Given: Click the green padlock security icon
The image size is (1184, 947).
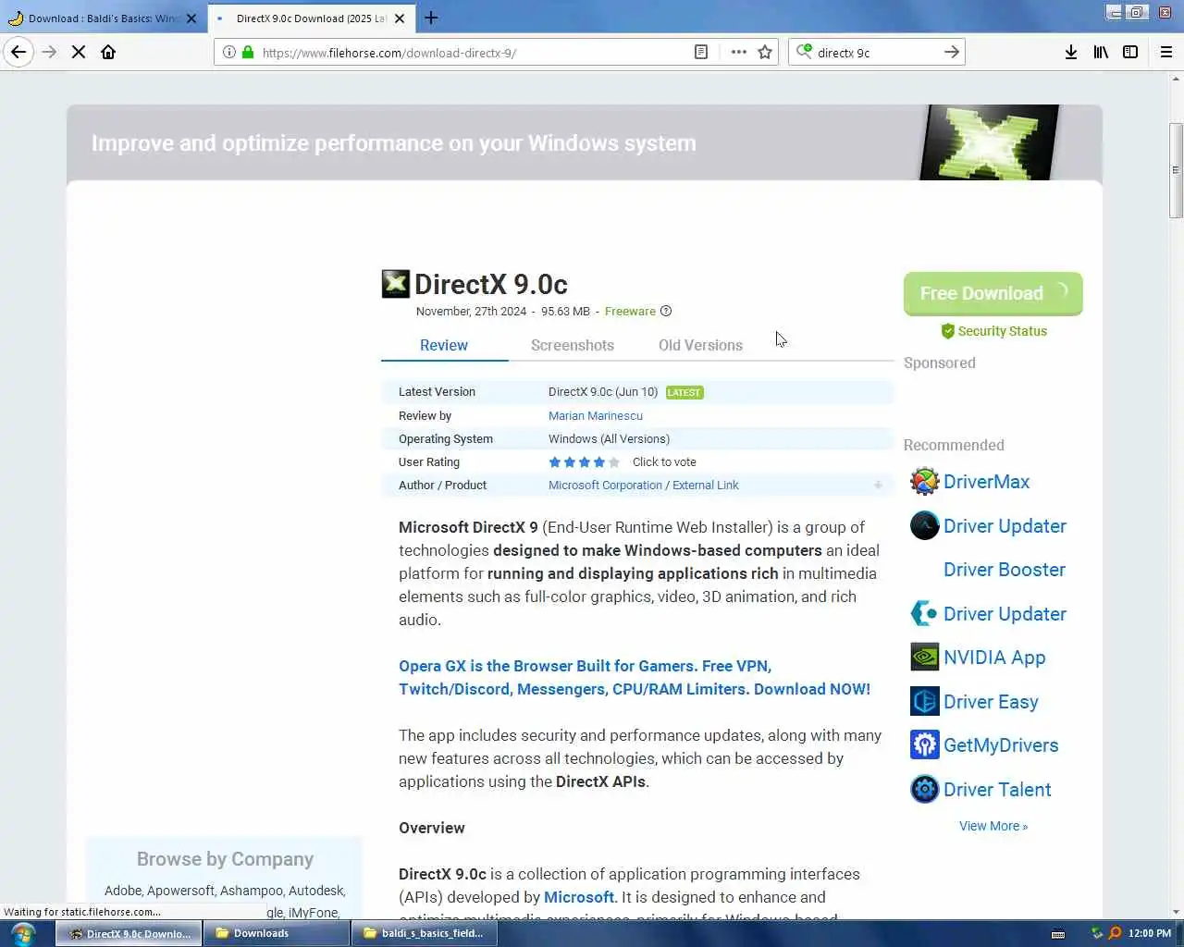Looking at the screenshot, I should coord(248,52).
